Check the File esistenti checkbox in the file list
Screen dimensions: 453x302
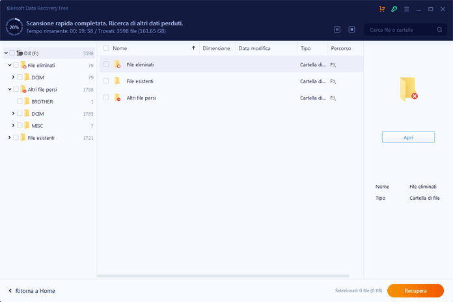106,81
